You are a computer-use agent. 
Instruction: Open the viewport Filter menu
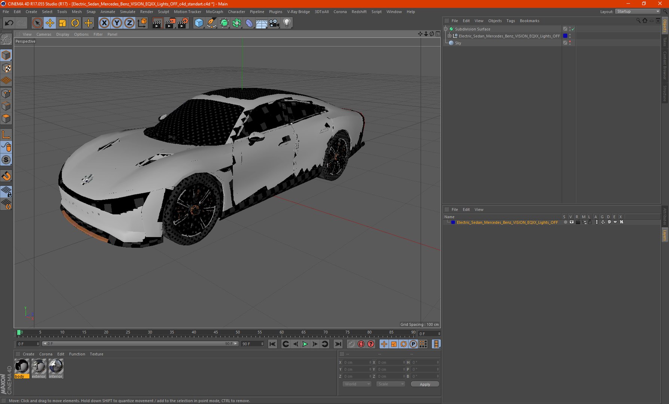tap(98, 34)
